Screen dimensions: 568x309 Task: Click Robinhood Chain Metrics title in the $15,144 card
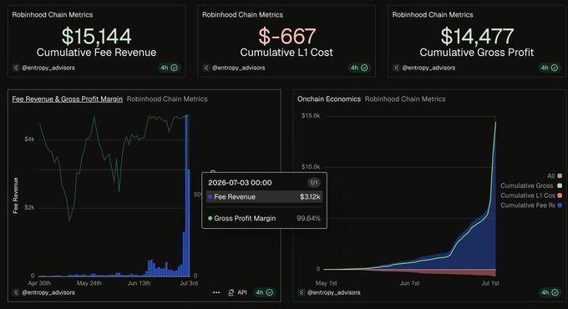tap(53, 15)
